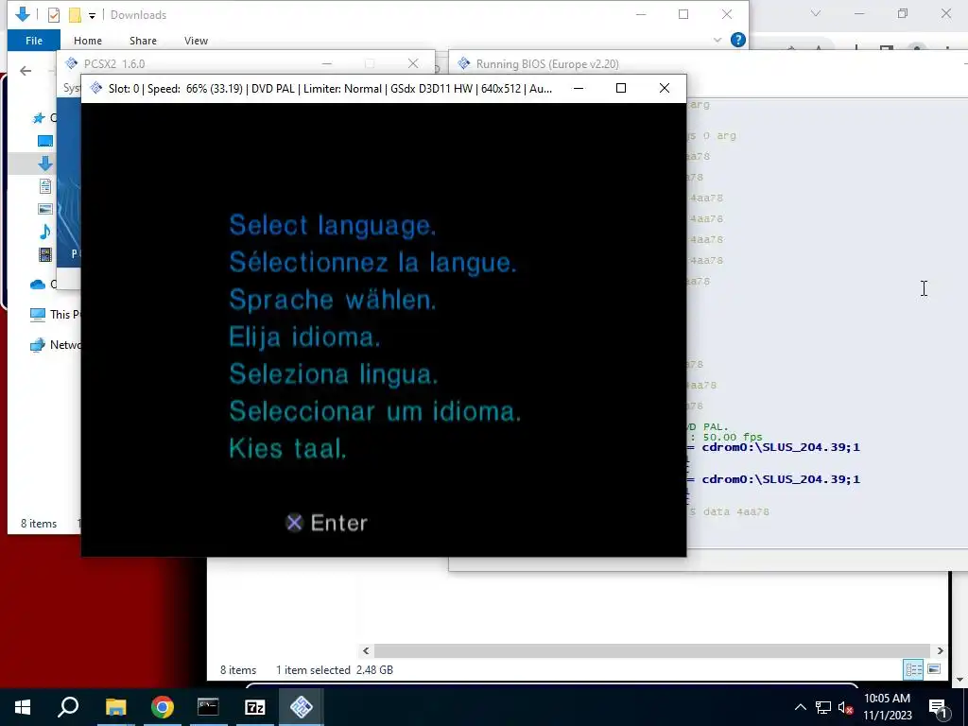The width and height of the screenshot is (968, 726).
Task: Click PCSX2 icon in game window title
Action: click(95, 88)
